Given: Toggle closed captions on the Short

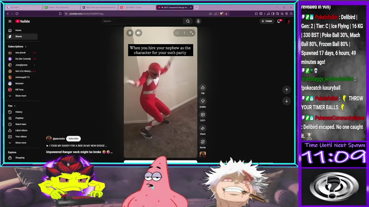Looking at the screenshot, I should tap(177, 33).
